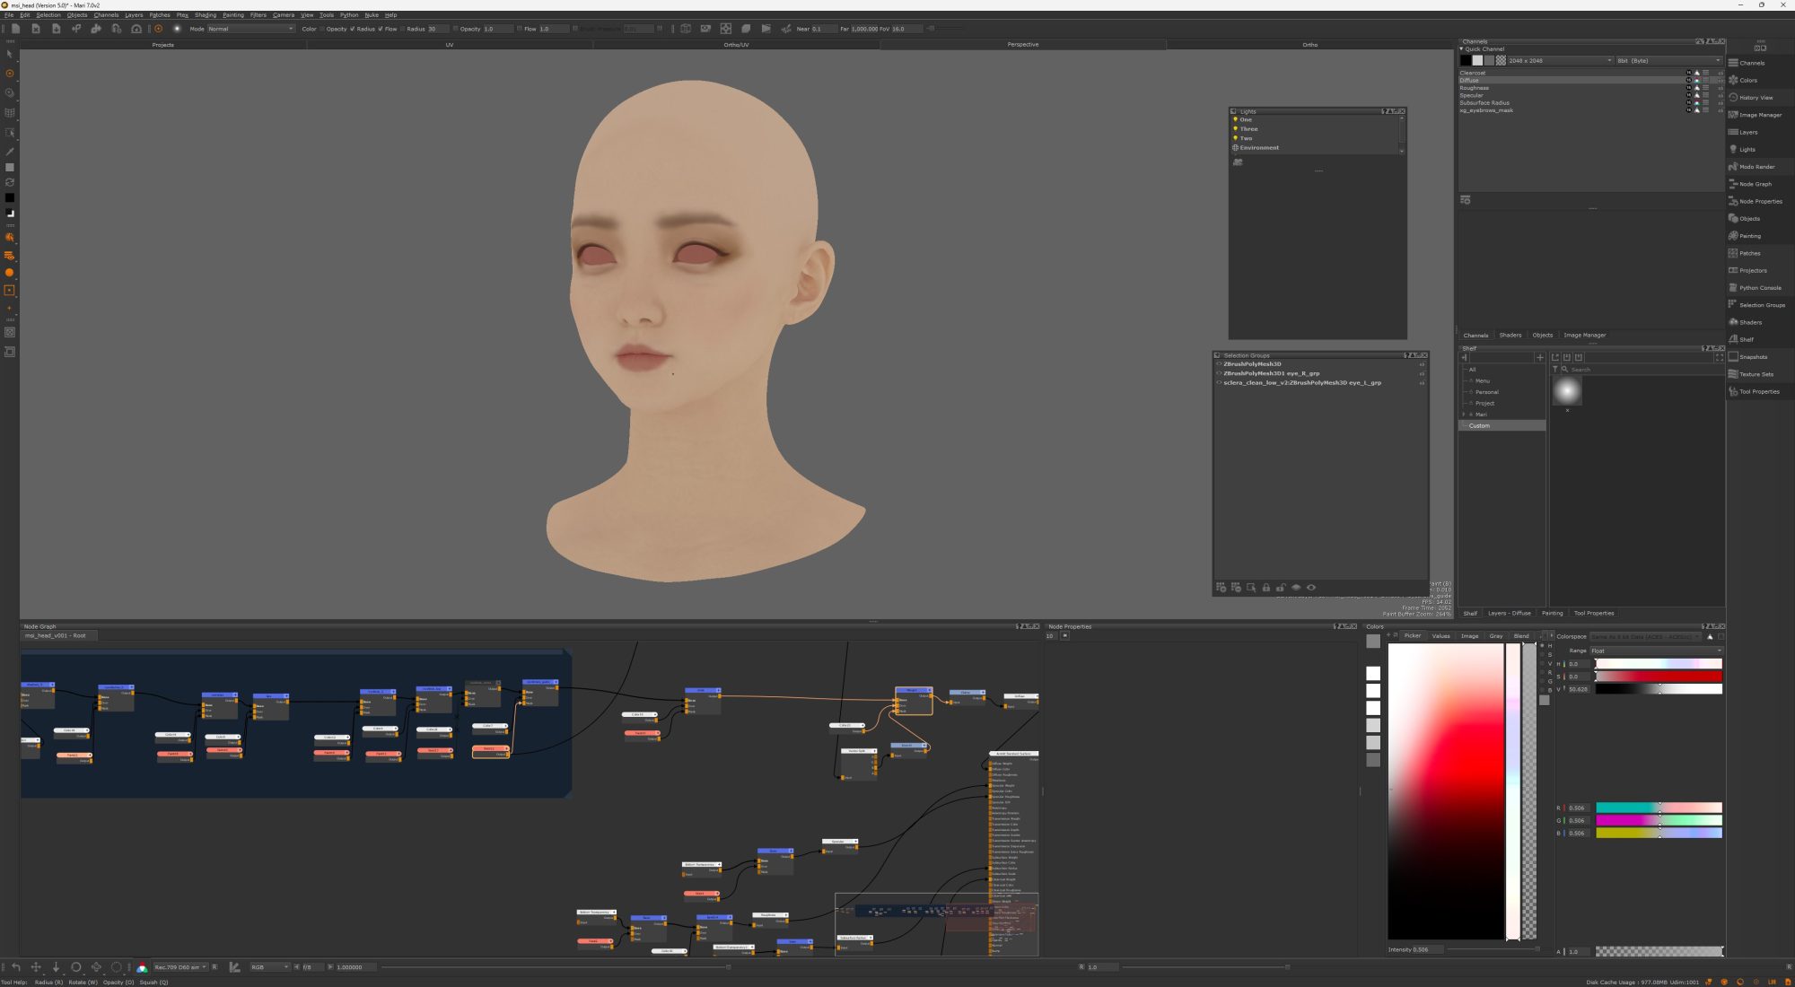Select the S radio button in Colors
The image size is (1795, 987).
[1543, 654]
